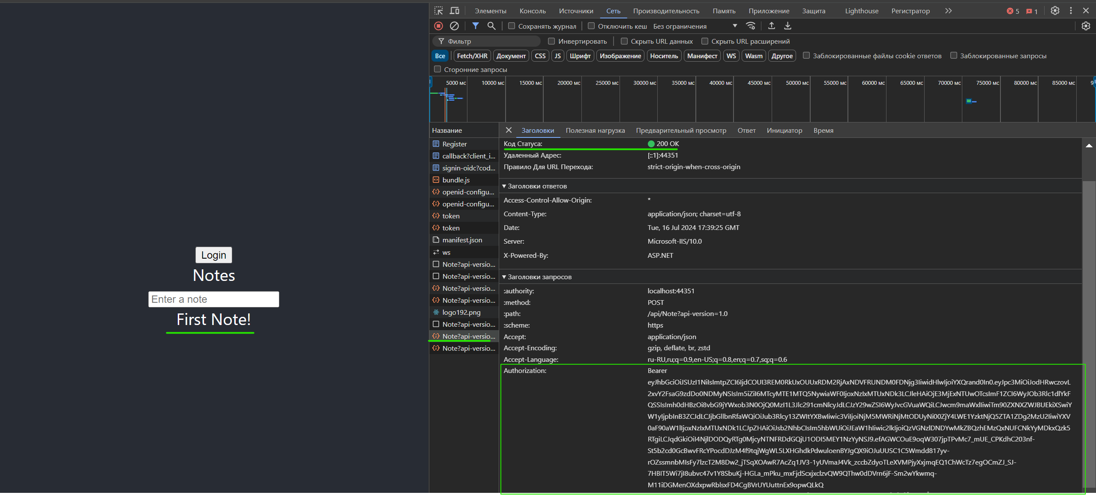The image size is (1096, 495).
Task: Stop recording network log
Action: (438, 26)
